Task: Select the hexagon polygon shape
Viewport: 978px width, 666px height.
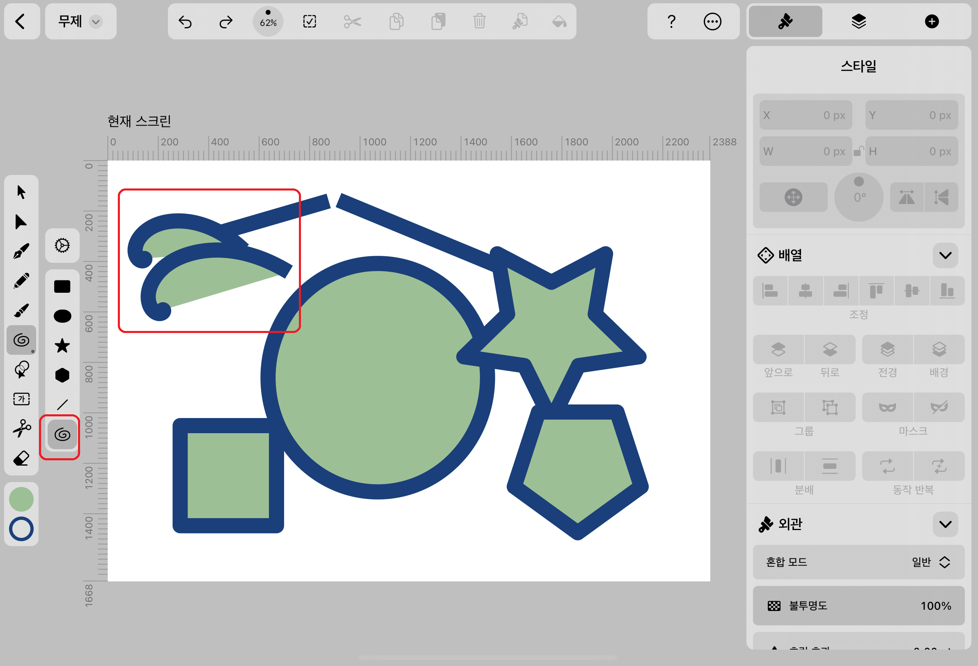Action: tap(62, 375)
